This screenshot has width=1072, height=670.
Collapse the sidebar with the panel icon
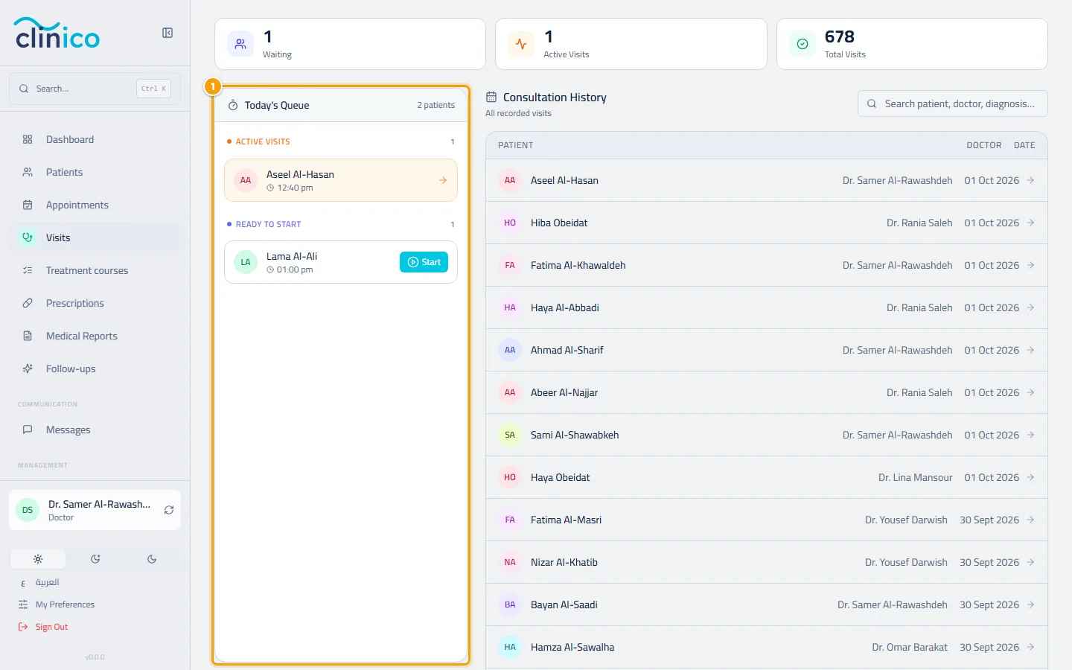167,33
